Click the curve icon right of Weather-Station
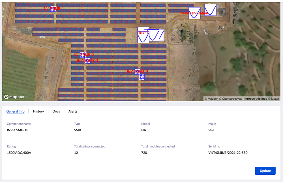Image resolution: width=283 pixels, height=182 pixels. tap(211, 10)
